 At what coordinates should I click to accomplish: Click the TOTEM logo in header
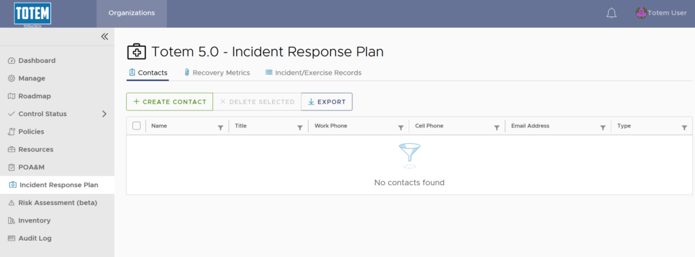[33, 14]
